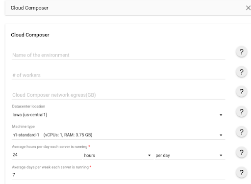
Task: Click Name of the environment field
Action: (x=118, y=55)
